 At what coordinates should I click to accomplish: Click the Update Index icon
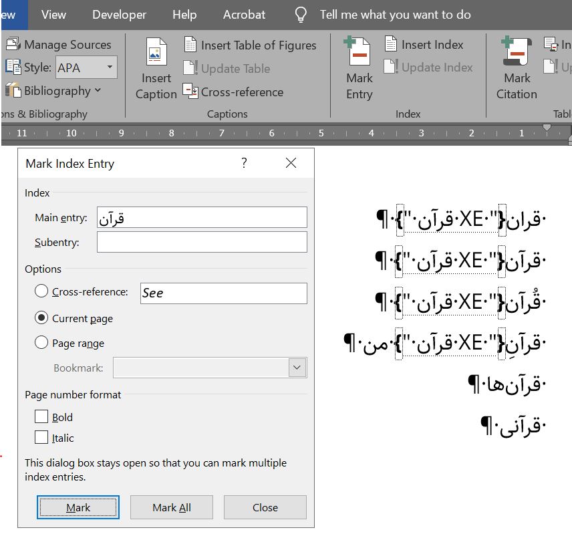click(391, 67)
